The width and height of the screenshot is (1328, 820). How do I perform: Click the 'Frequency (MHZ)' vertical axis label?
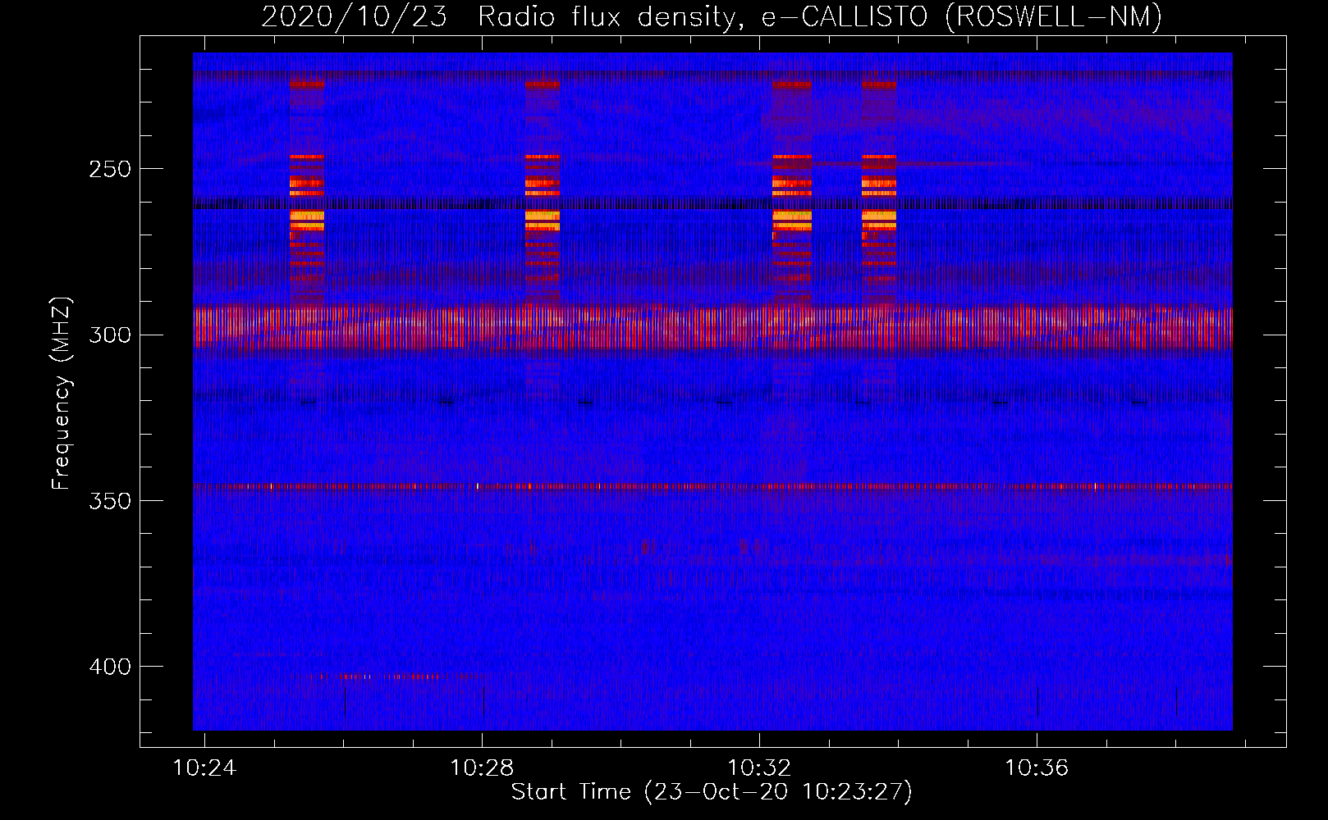pos(62,394)
